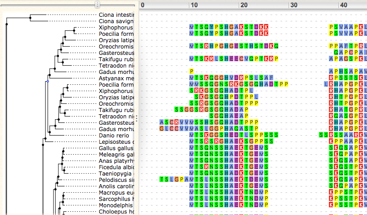Click position 30 on alignment ruler
Screen dimensions: 367x215
pos(294,5)
